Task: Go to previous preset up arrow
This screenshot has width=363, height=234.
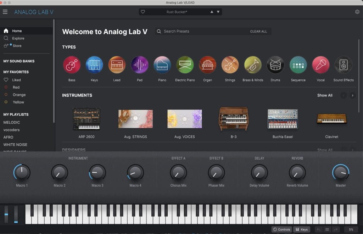Action: tap(212, 12)
